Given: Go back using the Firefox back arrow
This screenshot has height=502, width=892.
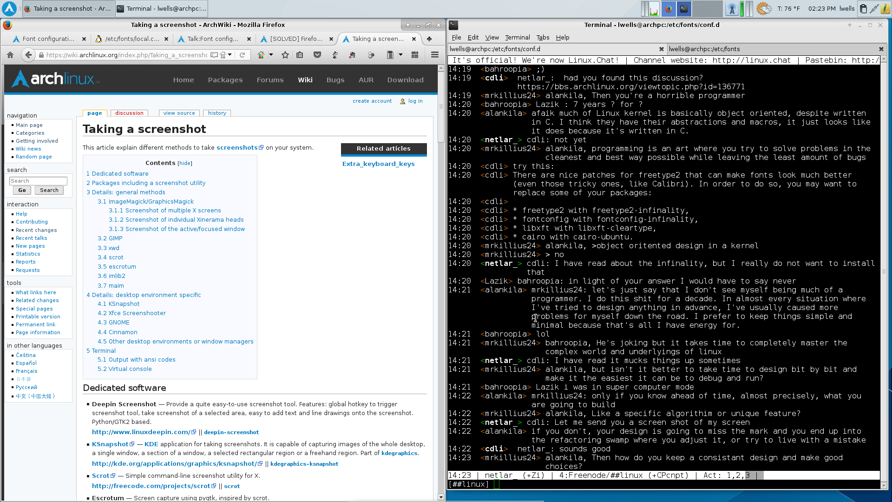Looking at the screenshot, I should (x=28, y=55).
